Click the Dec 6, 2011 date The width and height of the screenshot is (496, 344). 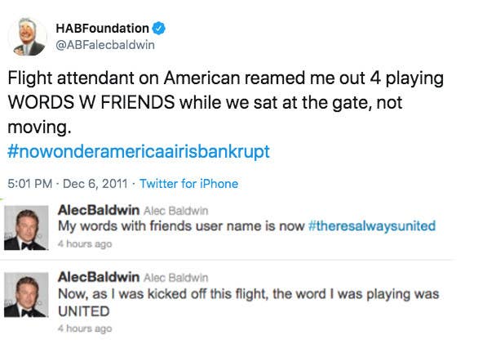95,184
